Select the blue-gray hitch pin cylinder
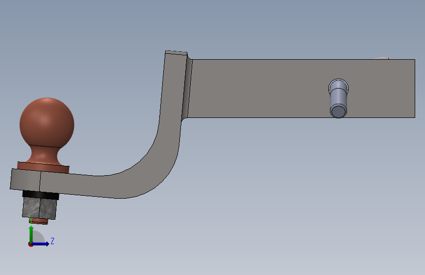The height and width of the screenshot is (275, 425). tap(338, 98)
